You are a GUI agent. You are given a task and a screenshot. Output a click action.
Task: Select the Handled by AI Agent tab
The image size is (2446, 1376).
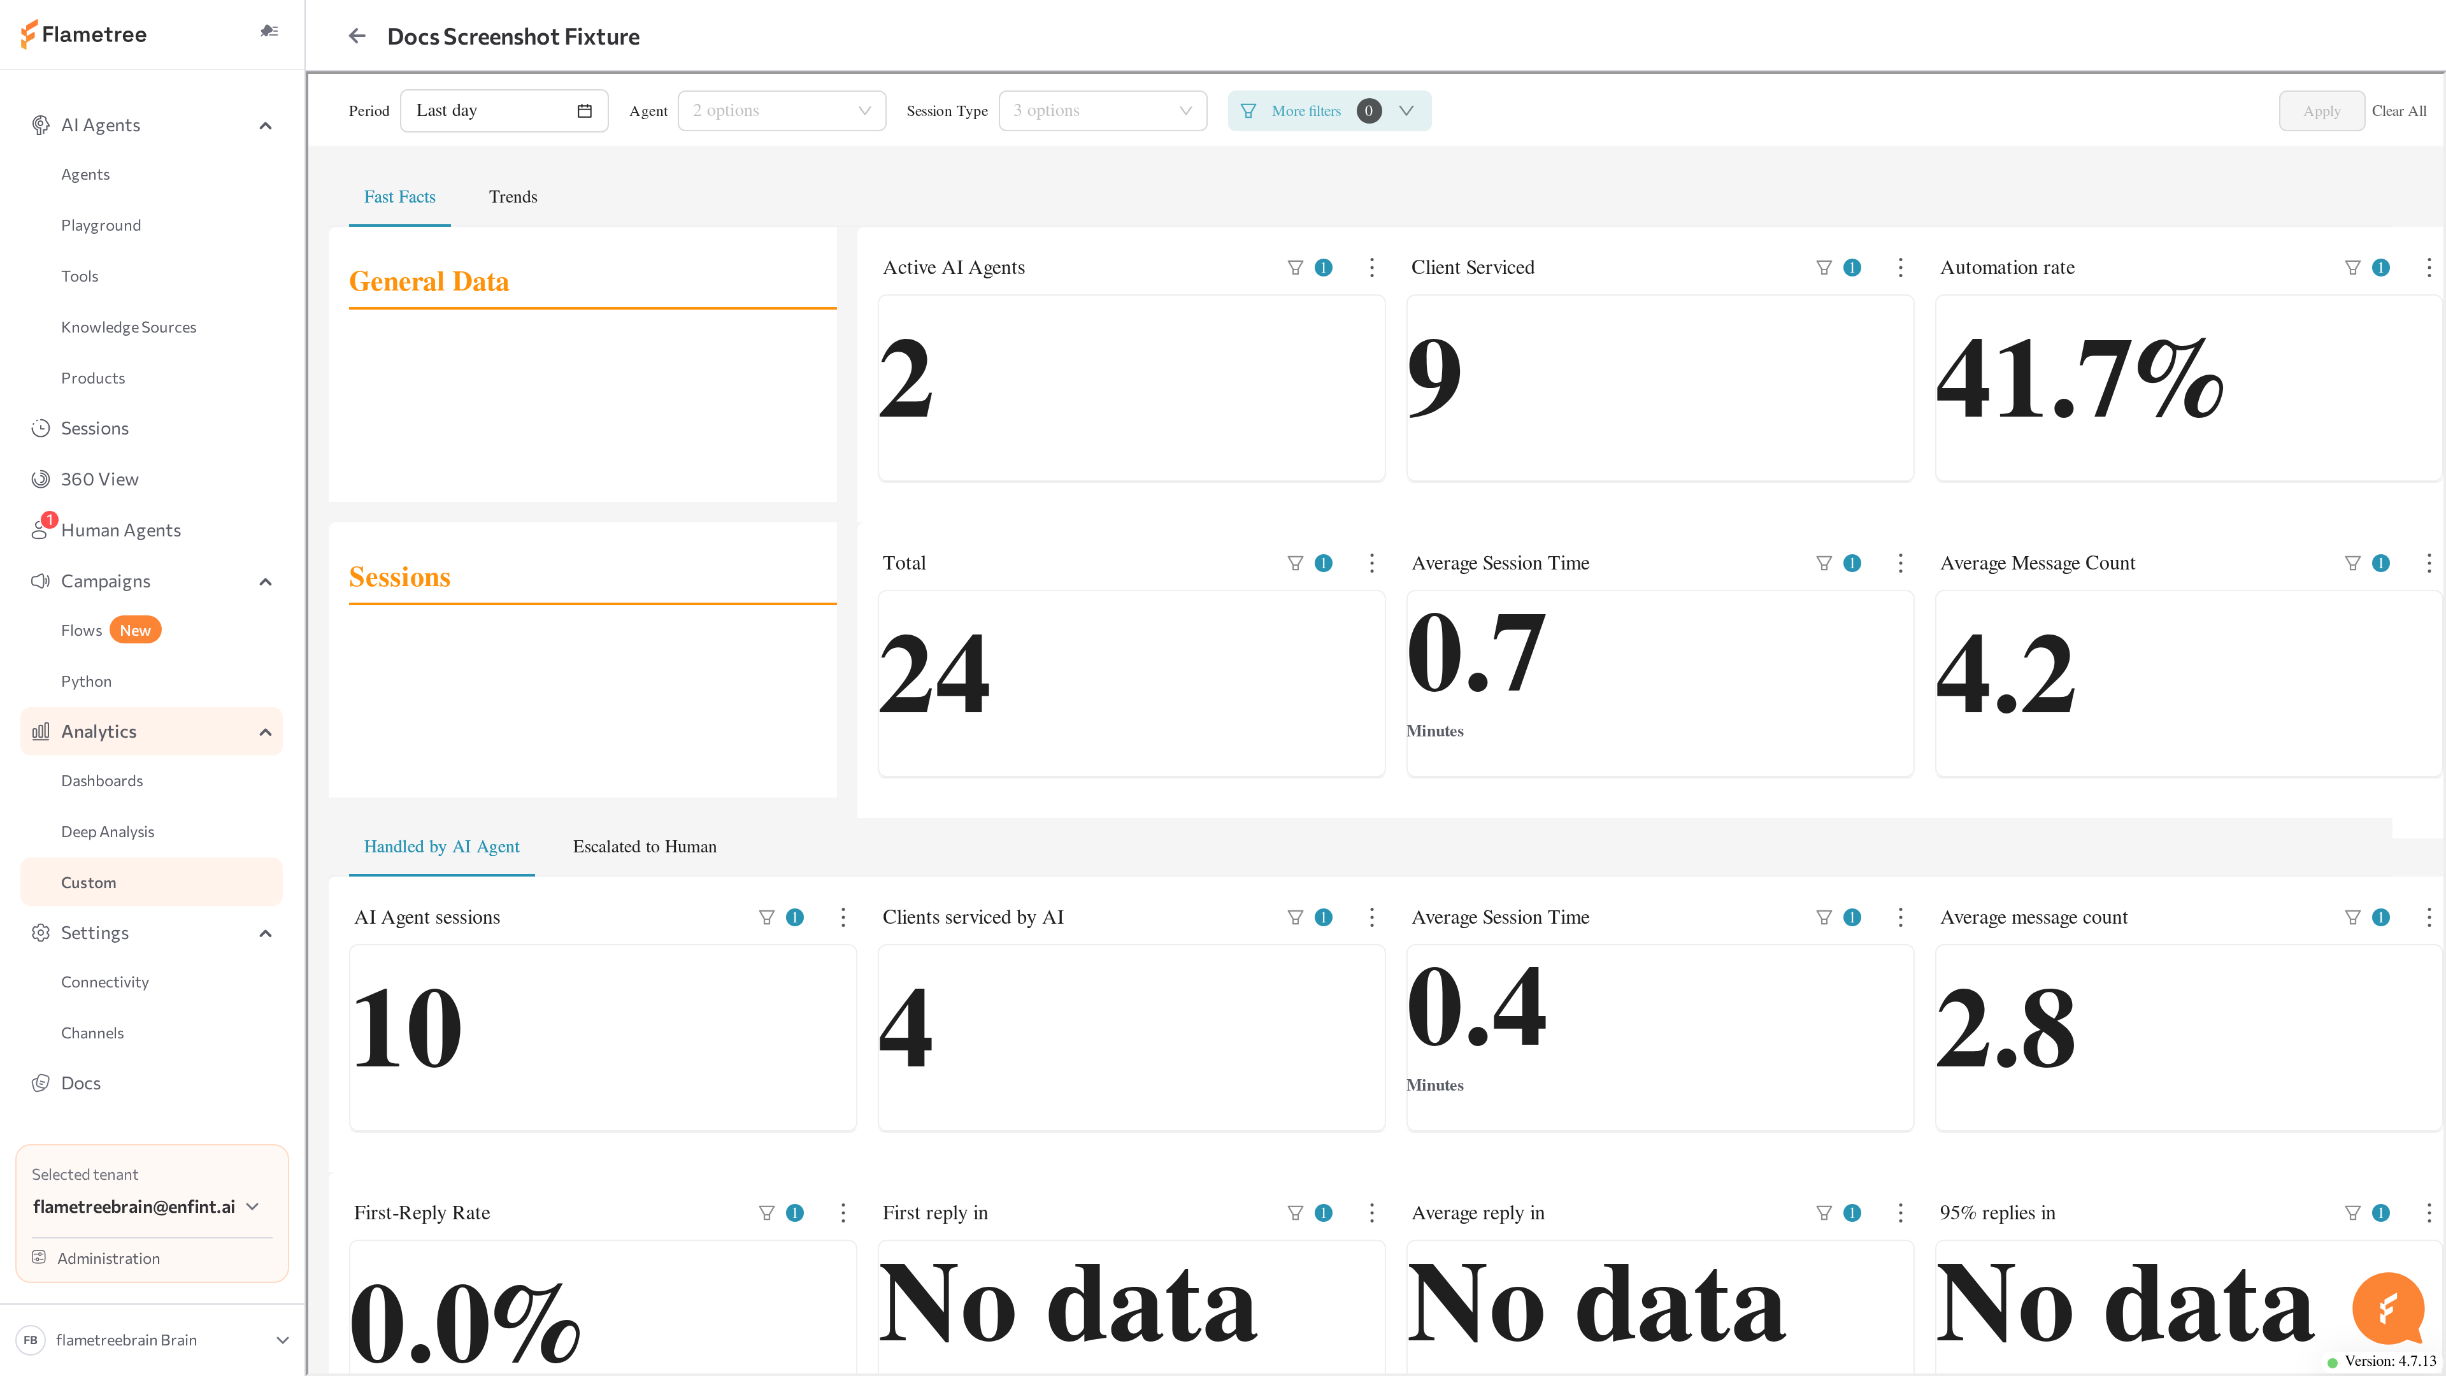(x=441, y=847)
